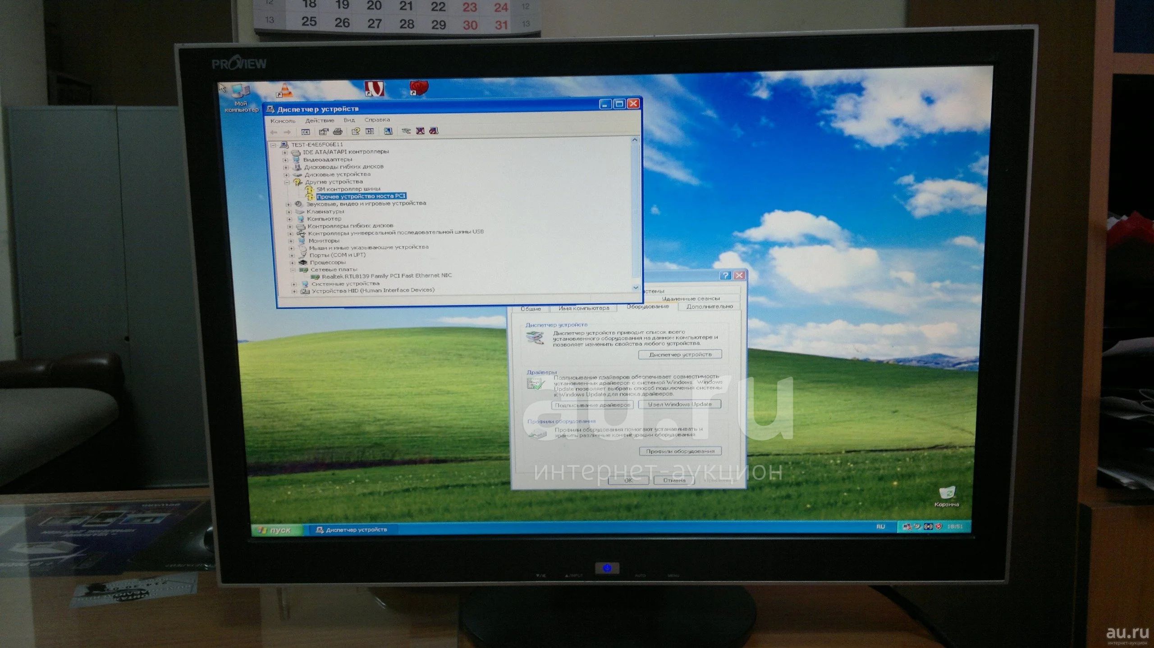Click the Update driver toolbar icon
The height and width of the screenshot is (648, 1154).
tap(406, 131)
